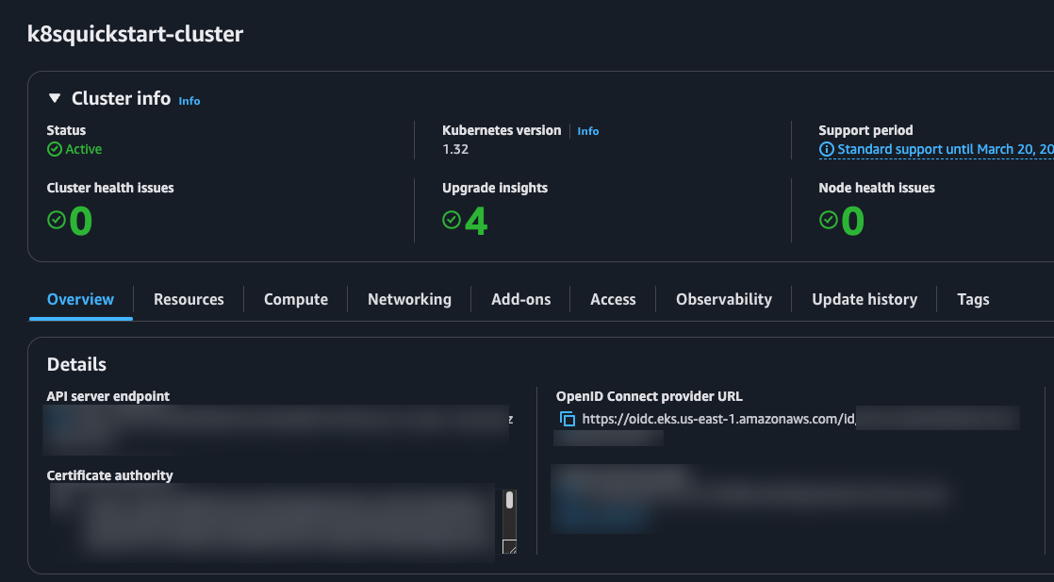View the Update history tab
Viewport: 1054px width, 582px height.
[x=865, y=299]
